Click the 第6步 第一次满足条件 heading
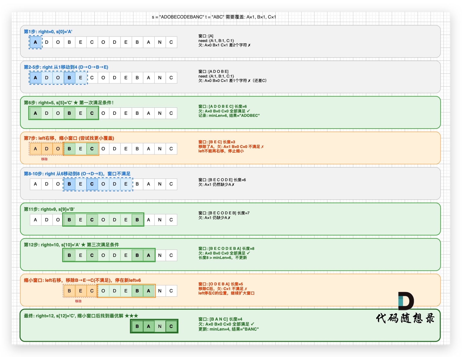The width and height of the screenshot is (462, 357). pyautogui.click(x=68, y=103)
